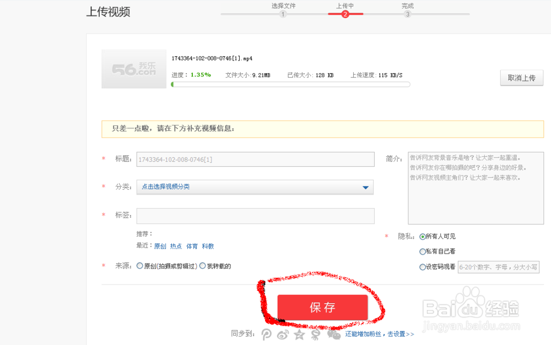Add the recent tag 热点
This screenshot has height=345, width=551.
point(176,246)
